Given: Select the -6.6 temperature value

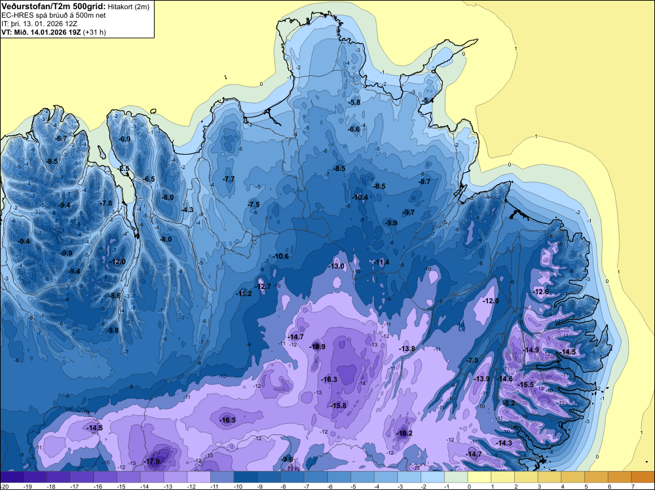Looking at the screenshot, I should point(354,130).
